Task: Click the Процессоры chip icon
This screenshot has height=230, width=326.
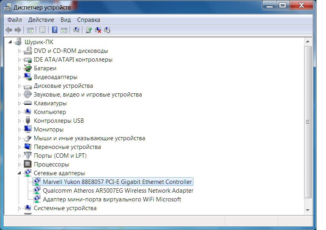Action: point(27,164)
